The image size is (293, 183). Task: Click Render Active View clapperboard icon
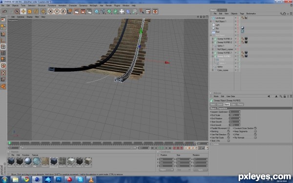(x=77, y=12)
